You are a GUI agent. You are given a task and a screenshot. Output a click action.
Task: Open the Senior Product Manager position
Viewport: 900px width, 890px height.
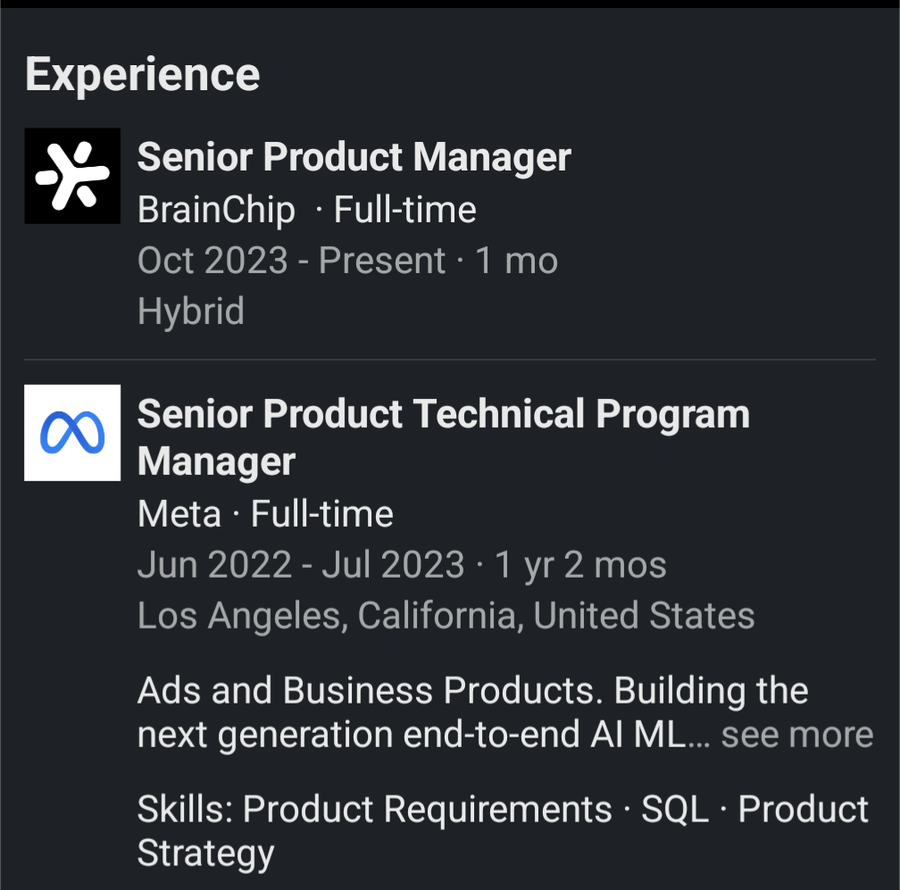(x=354, y=157)
